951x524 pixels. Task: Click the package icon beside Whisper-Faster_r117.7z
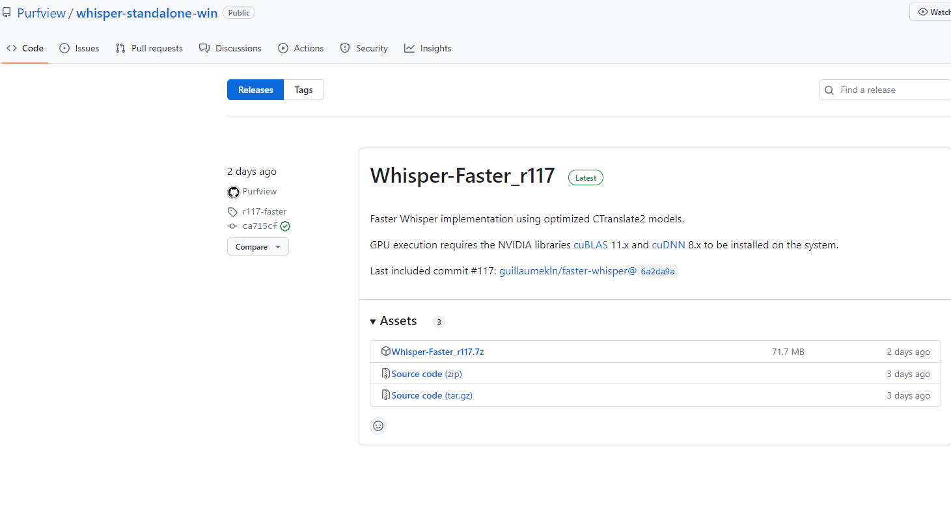coord(387,351)
